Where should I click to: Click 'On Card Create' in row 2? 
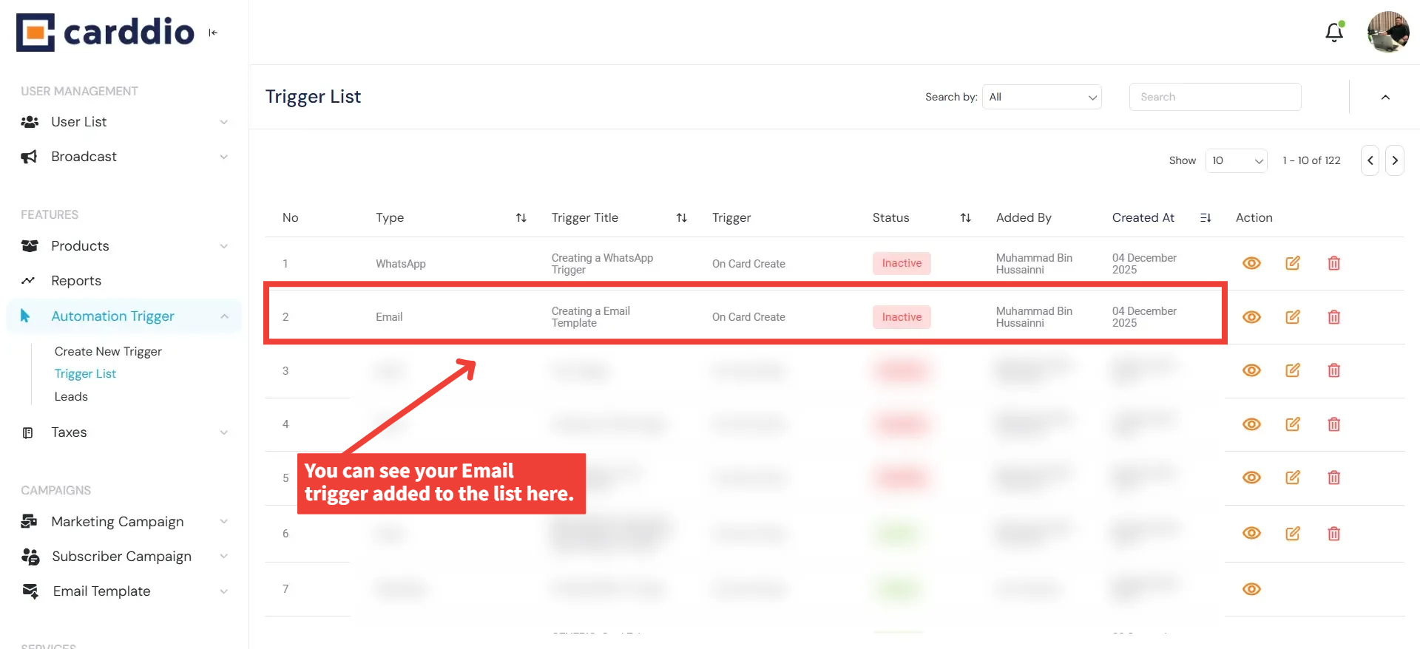point(748,317)
